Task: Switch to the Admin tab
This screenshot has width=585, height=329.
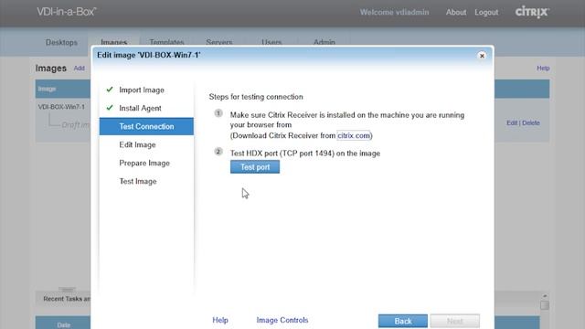Action: click(x=324, y=42)
